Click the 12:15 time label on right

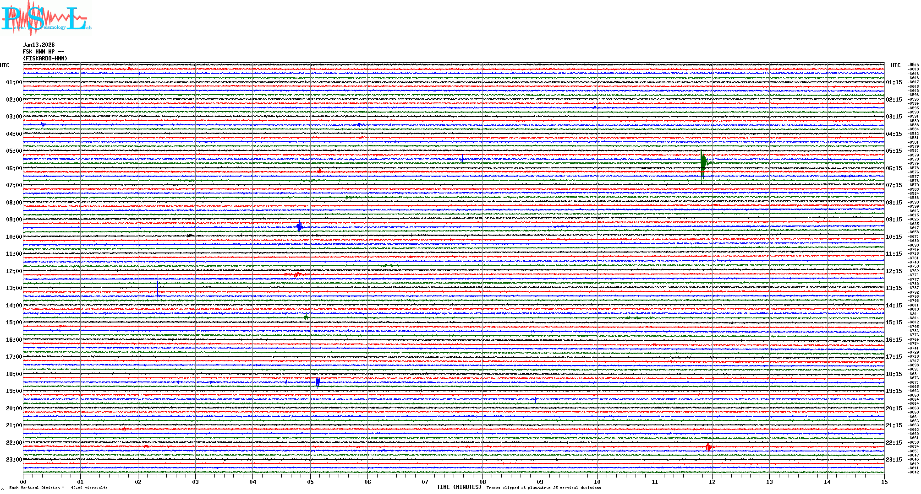tap(894, 271)
